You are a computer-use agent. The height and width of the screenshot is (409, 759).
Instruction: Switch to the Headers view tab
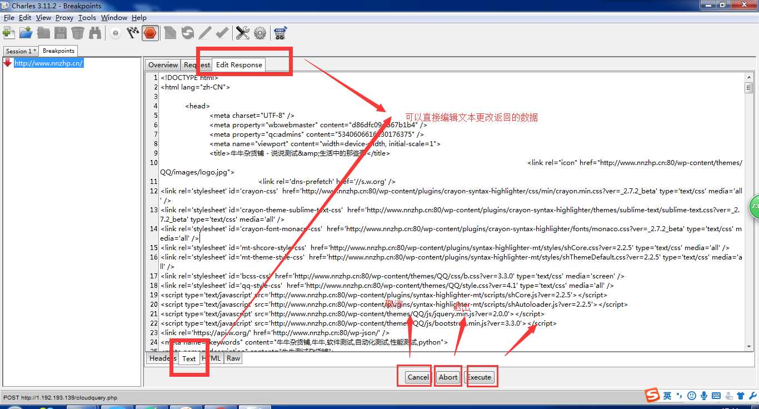coord(163,358)
